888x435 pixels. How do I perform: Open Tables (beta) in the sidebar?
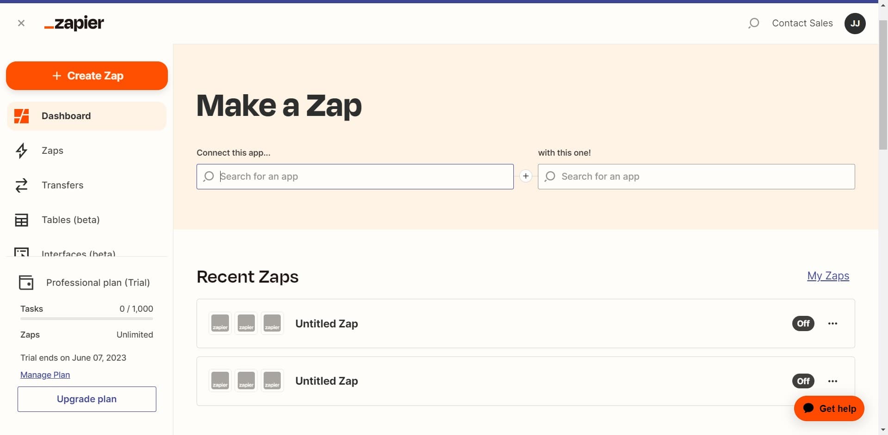tap(70, 220)
